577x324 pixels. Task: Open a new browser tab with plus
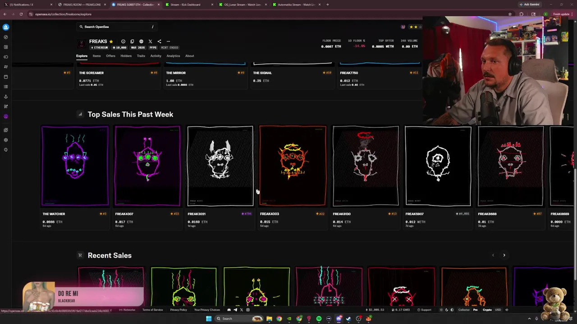coord(328,4)
